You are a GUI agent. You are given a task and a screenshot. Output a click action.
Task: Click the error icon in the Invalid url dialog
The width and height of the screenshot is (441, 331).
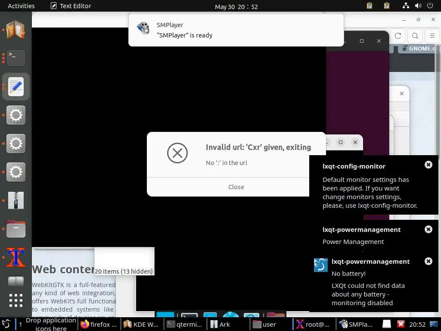point(177,153)
